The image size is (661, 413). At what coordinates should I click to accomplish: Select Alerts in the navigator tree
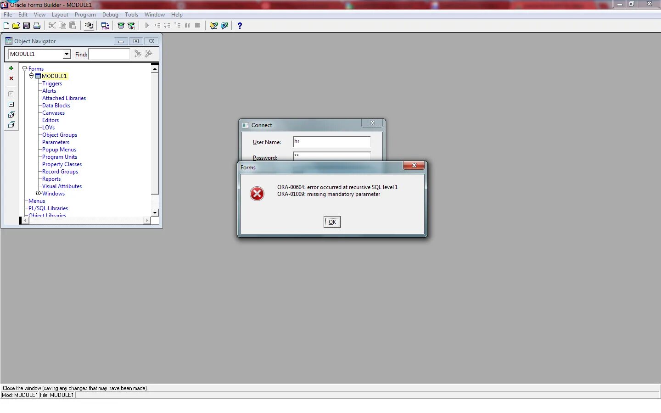point(49,91)
